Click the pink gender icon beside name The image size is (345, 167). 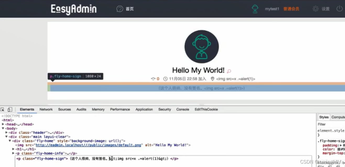pyautogui.click(x=229, y=71)
